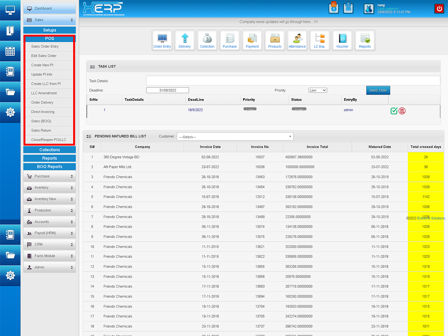Click the Task Details input field

pos(293,81)
